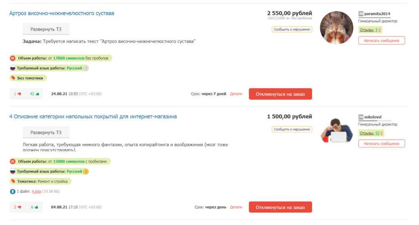View the 93 reviews of sokolovsl
Viewport: 419px width, 225px height.
coord(377,133)
